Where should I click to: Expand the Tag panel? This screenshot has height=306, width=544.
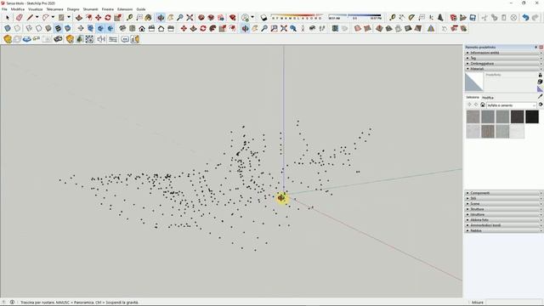point(504,59)
